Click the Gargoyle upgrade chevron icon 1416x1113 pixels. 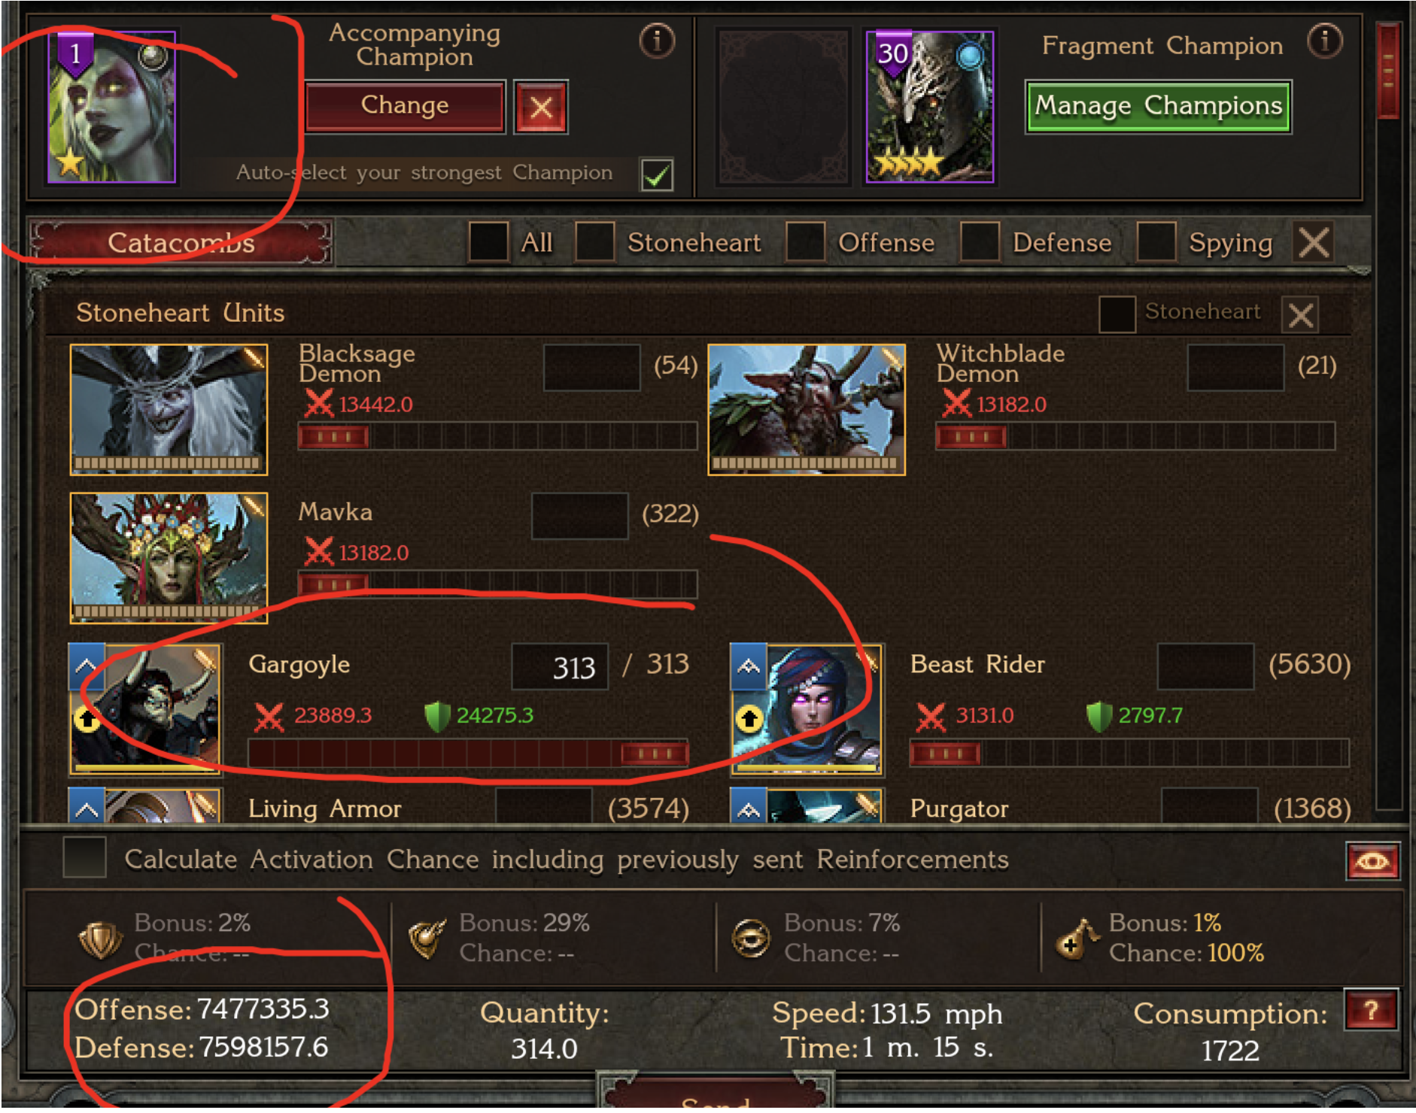point(86,666)
